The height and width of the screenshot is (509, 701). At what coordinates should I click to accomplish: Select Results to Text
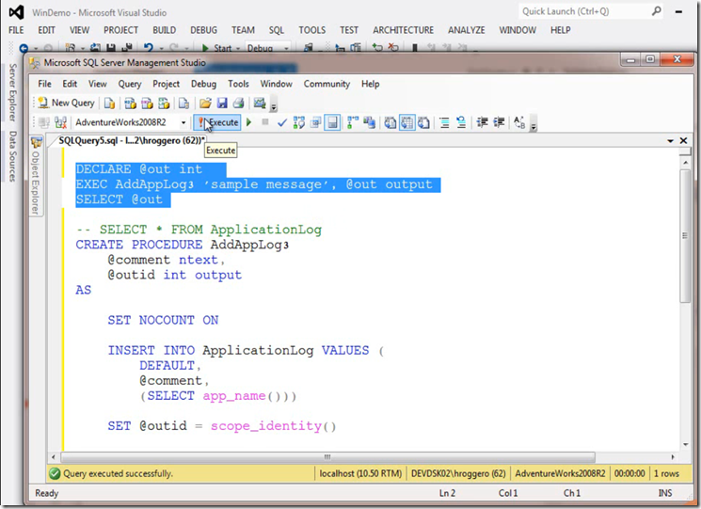(390, 122)
